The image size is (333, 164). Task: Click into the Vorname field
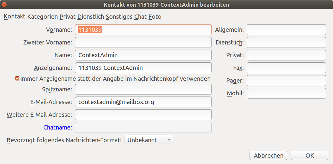pyautogui.click(x=143, y=30)
